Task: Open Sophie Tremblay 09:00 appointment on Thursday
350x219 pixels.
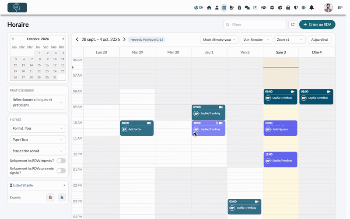Action: [209, 113]
